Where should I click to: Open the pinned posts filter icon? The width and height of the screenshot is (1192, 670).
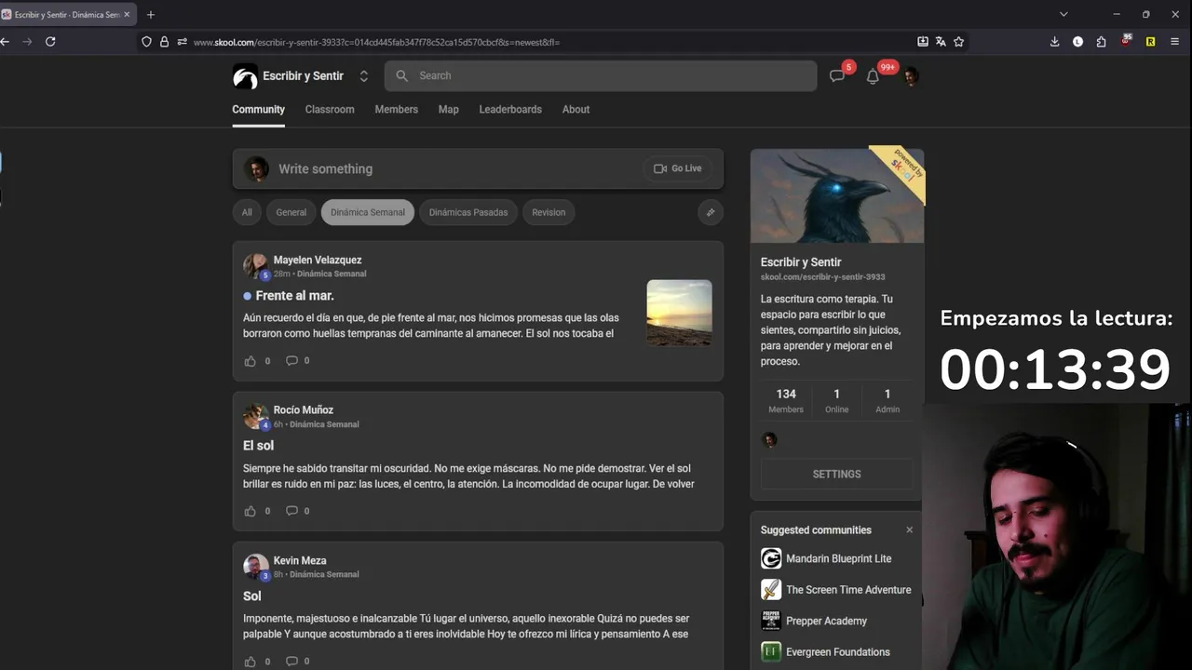(711, 212)
